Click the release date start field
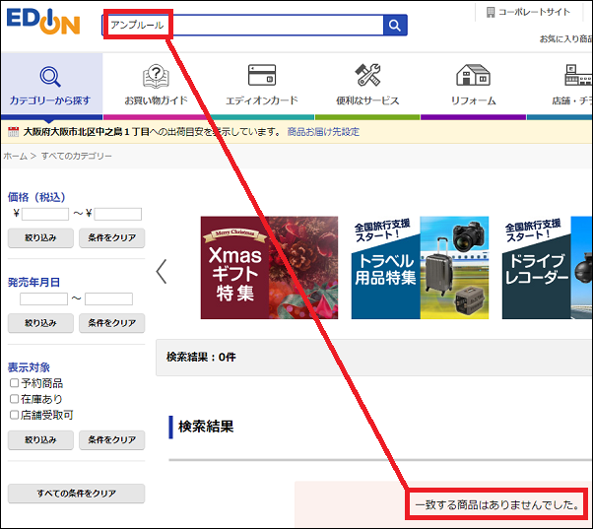This screenshot has width=593, height=529. click(43, 298)
